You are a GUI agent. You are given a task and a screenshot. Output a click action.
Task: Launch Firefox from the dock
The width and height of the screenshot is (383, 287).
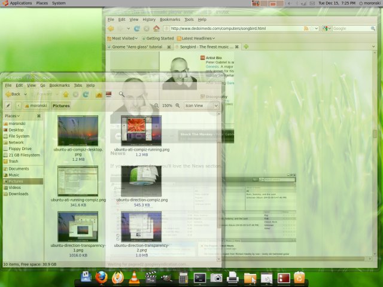point(102,277)
